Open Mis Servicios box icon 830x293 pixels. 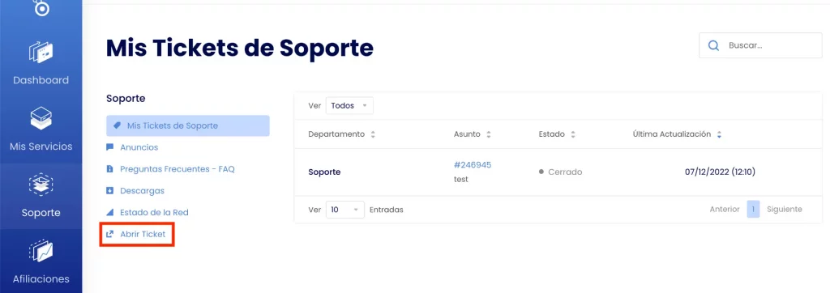tap(41, 118)
